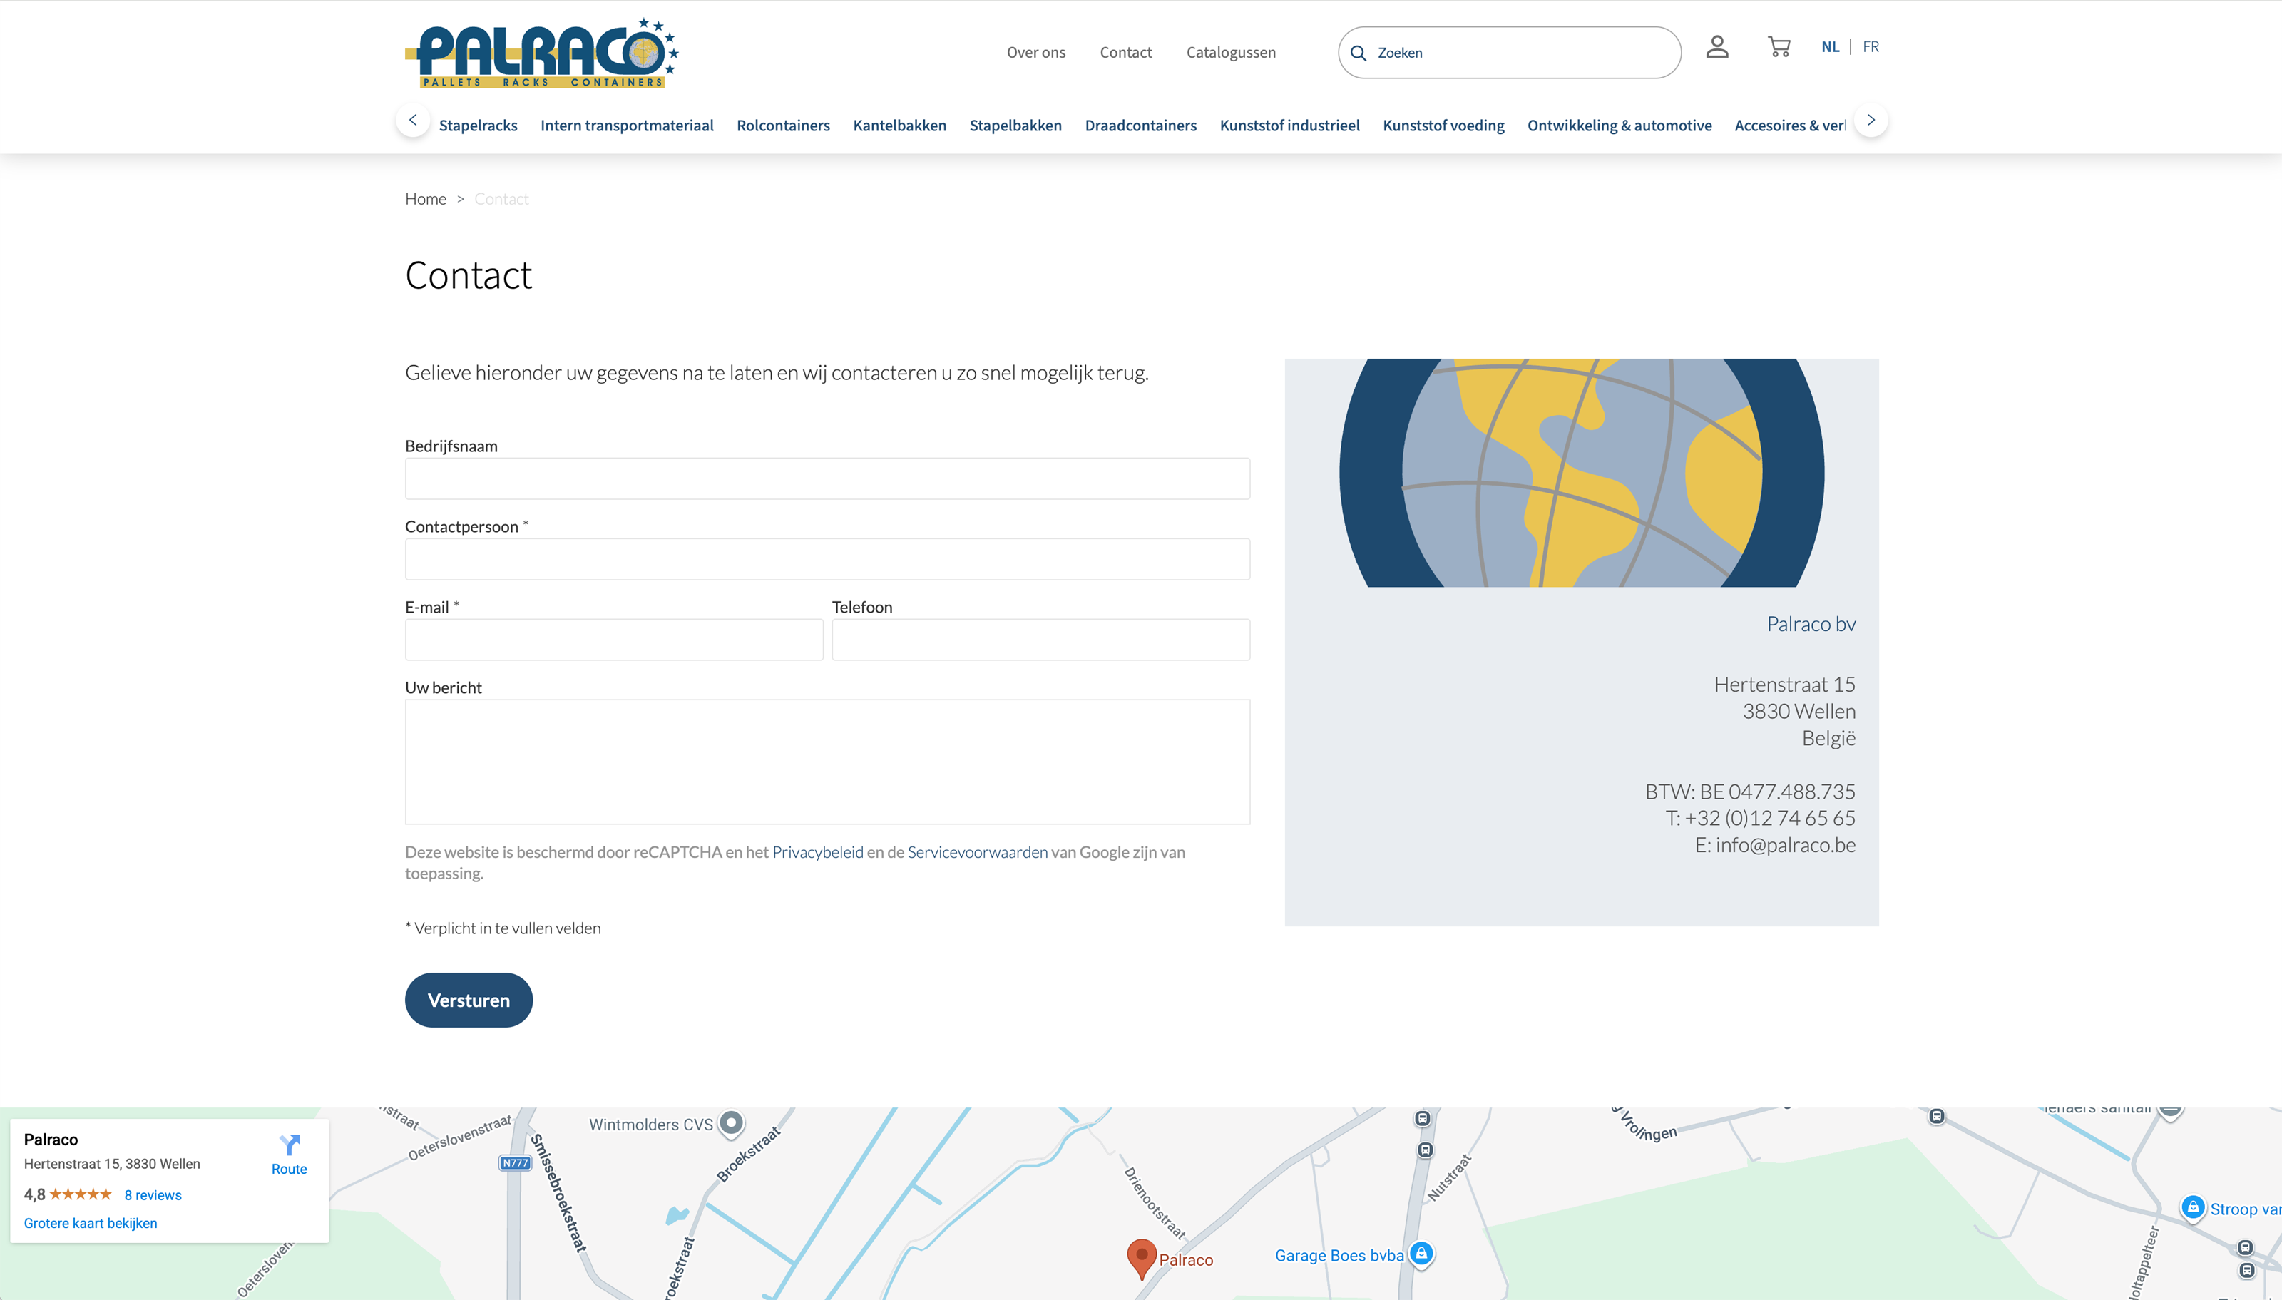The height and width of the screenshot is (1300, 2282).
Task: Go to Catalogussen page
Action: click(x=1230, y=53)
